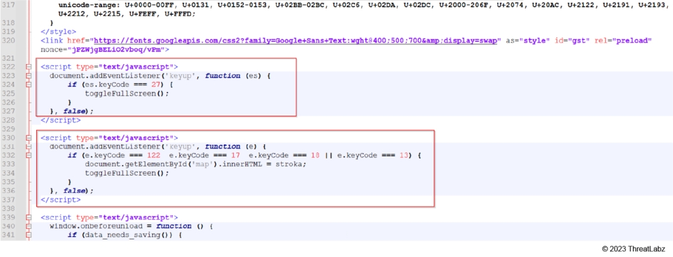Place cursor on the closing style tag
The height and width of the screenshot is (257, 673).
click(x=59, y=32)
